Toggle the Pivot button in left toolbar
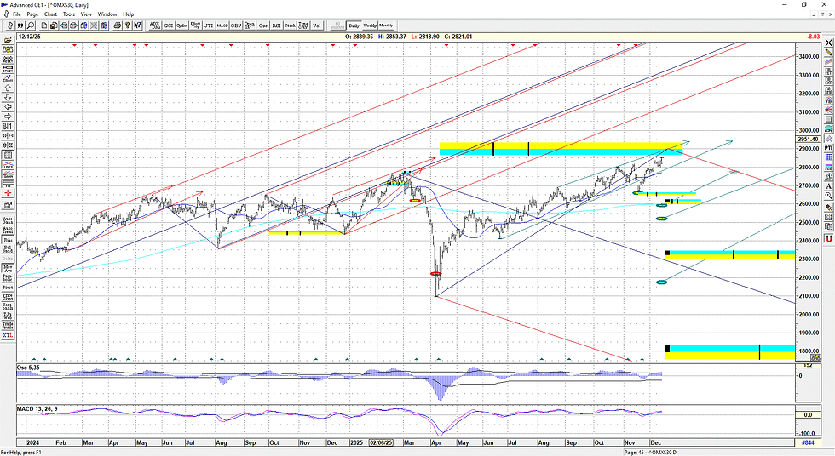This screenshot has height=456, width=835. click(x=8, y=287)
